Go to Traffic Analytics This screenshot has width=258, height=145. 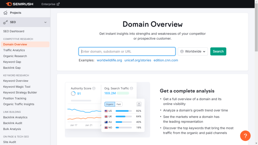[14, 50]
